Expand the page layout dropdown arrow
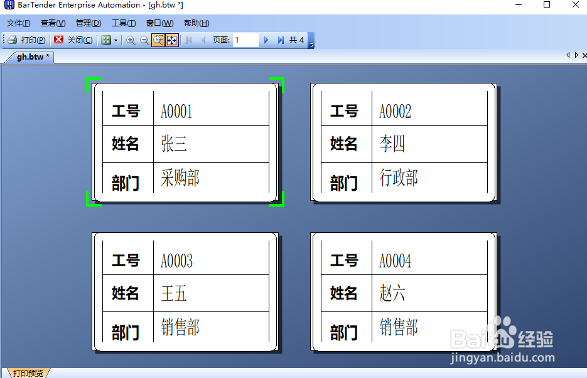The height and width of the screenshot is (378, 587). click(x=116, y=40)
